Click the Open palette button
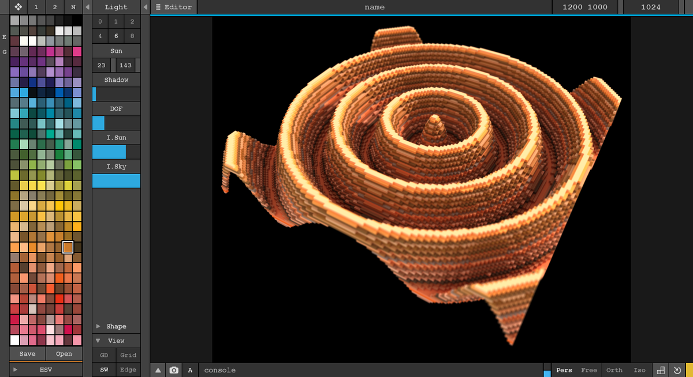693x377 pixels. click(x=64, y=353)
